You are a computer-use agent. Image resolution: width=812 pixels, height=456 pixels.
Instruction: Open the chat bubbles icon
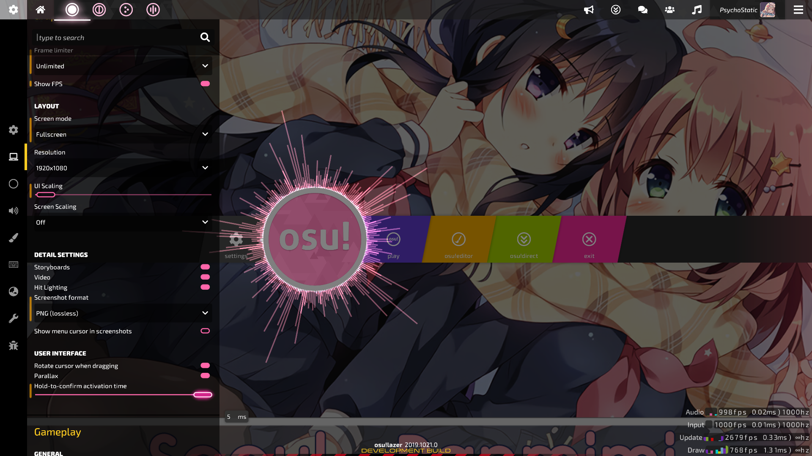click(643, 9)
